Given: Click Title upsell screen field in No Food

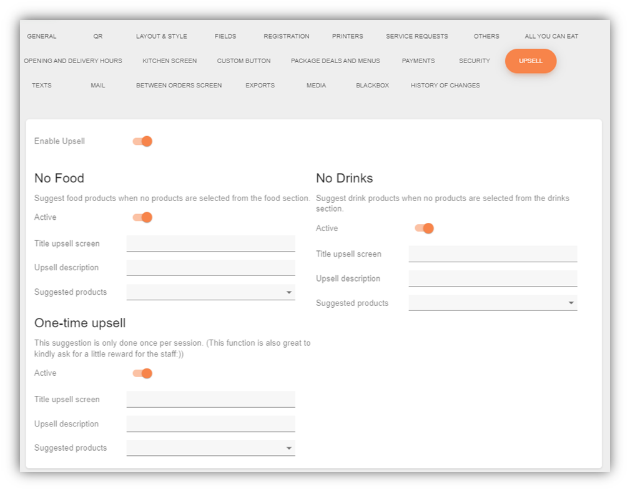Looking at the screenshot, I should (210, 244).
